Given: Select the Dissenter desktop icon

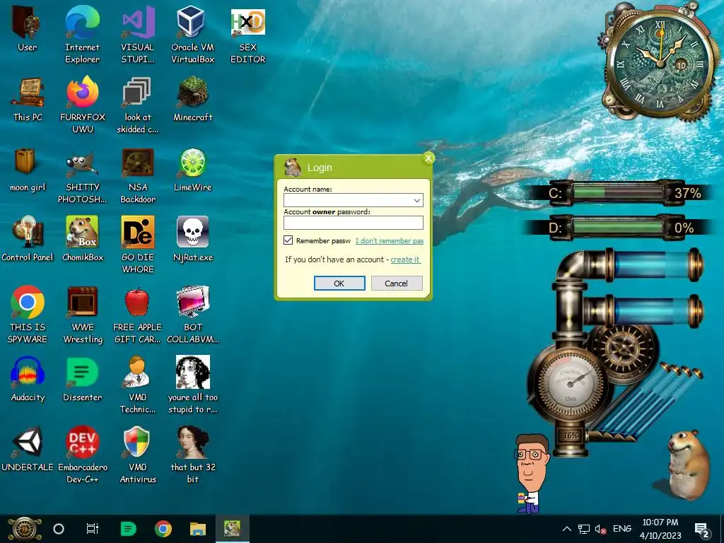Looking at the screenshot, I should [x=82, y=379].
